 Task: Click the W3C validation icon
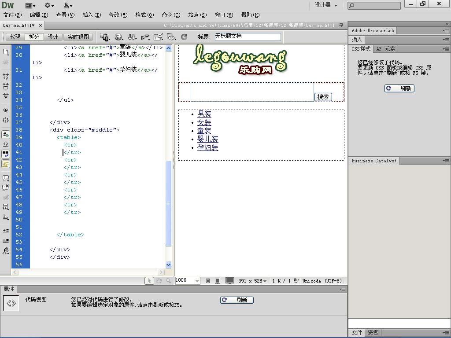point(145,37)
